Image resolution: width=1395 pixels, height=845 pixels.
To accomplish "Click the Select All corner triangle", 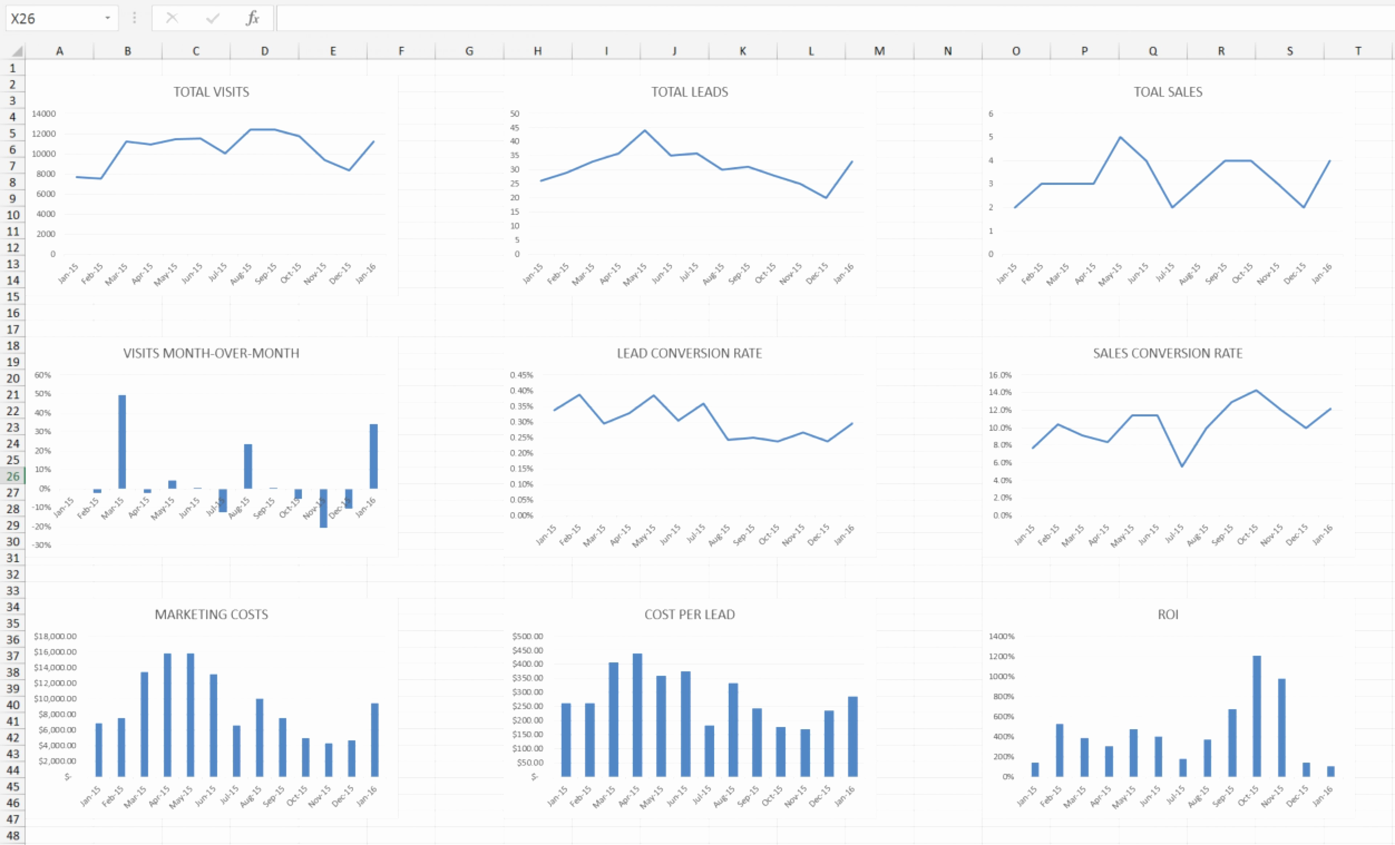I will (x=17, y=52).
